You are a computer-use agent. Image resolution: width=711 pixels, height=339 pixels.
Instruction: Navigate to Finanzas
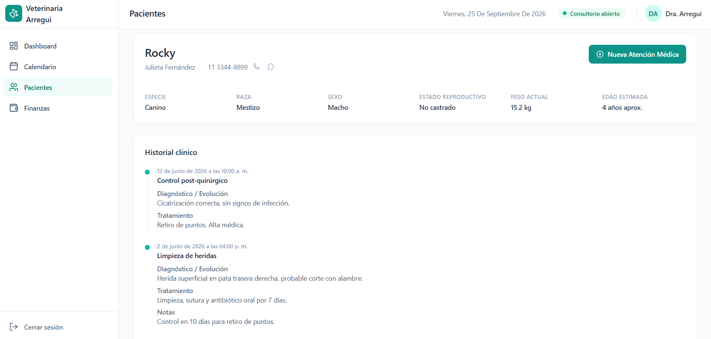58,108
